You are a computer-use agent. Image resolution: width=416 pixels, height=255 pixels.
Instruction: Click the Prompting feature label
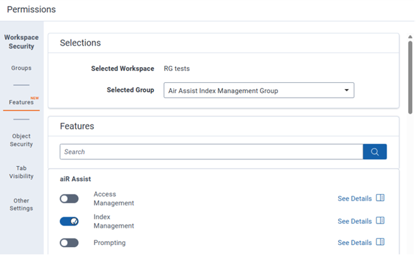coord(109,243)
